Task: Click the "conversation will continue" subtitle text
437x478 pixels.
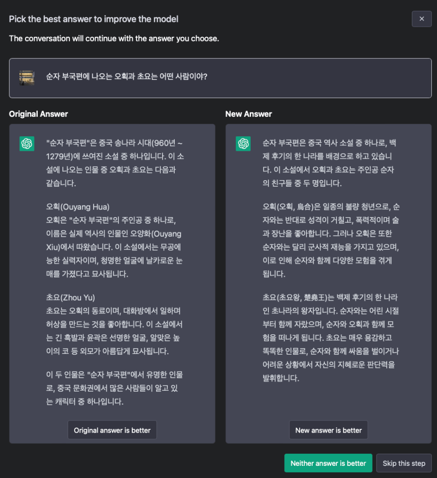Action: point(114,38)
